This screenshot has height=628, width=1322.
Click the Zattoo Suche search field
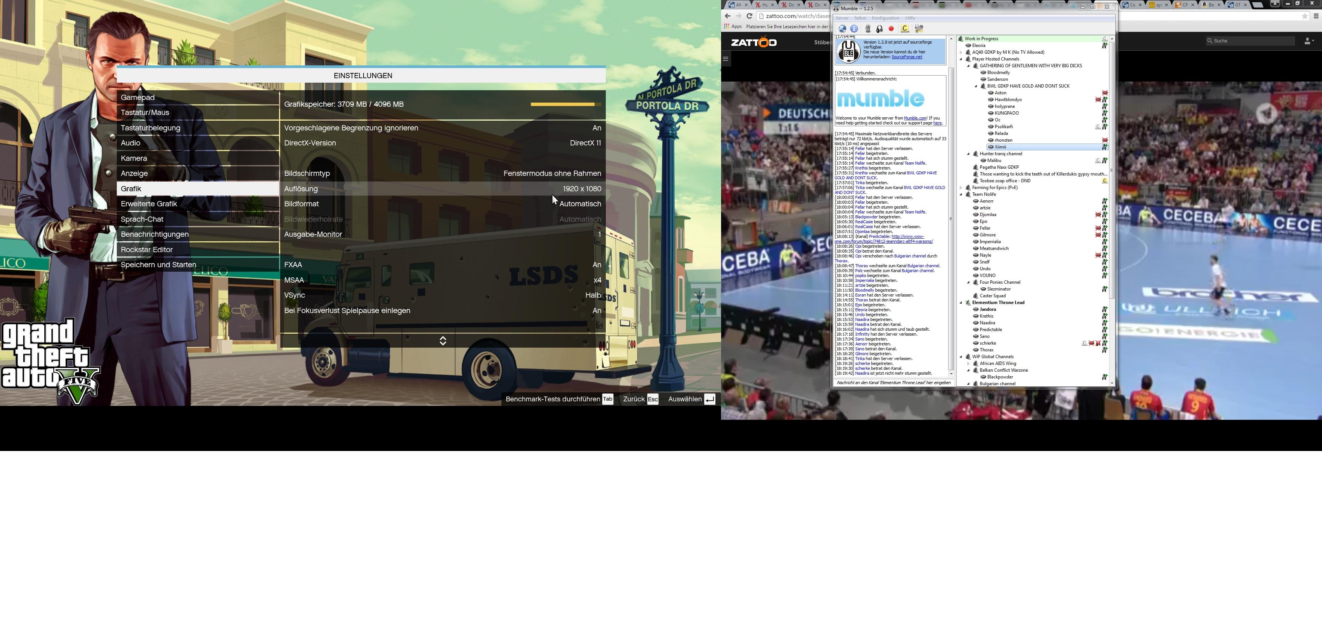click(1251, 41)
